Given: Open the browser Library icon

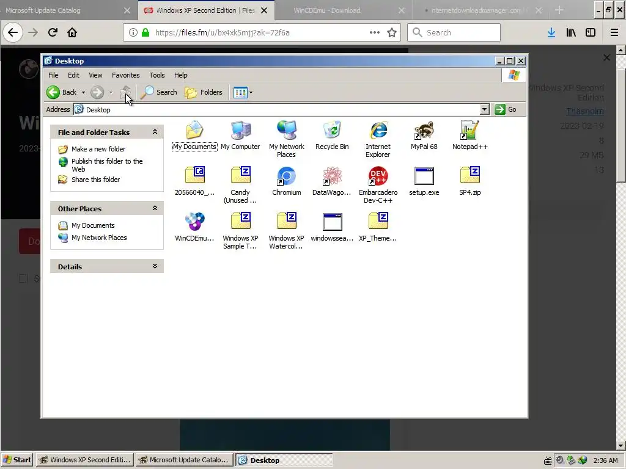Looking at the screenshot, I should pyautogui.click(x=571, y=32).
